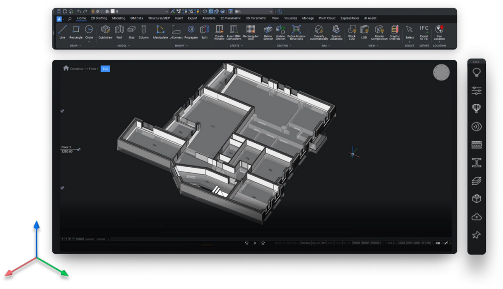Switch to the Modeling ribbon tab

point(119,18)
